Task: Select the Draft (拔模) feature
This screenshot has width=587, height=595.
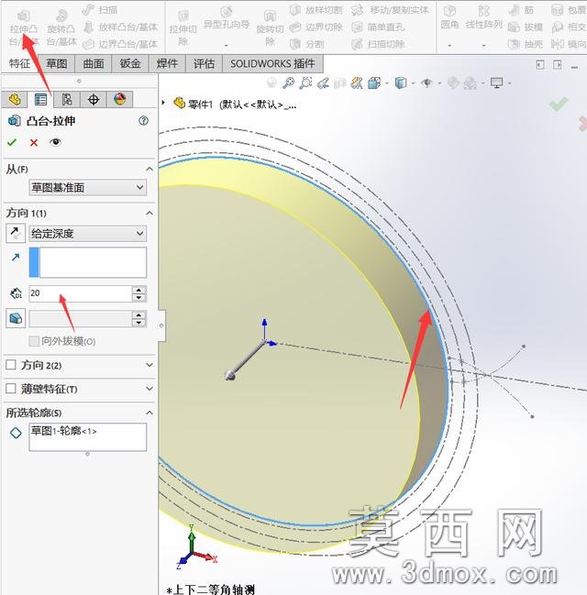Action: tap(526, 27)
